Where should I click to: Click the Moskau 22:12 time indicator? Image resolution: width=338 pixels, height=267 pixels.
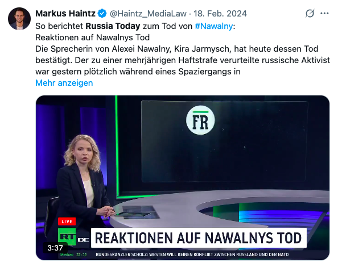pyautogui.click(x=73, y=255)
